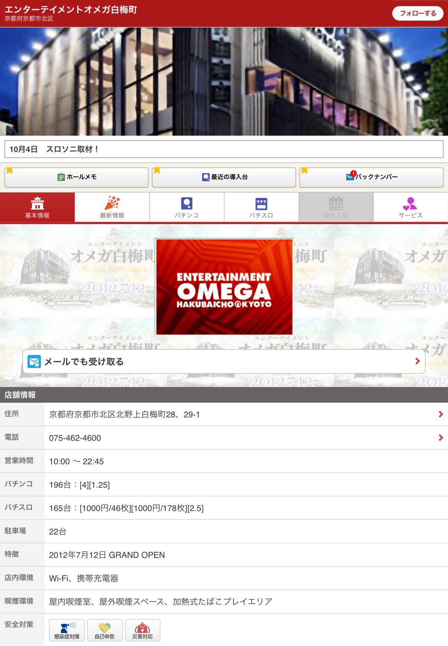Viewport: 448px width, 646px height.
Task: Click the 店舗情報 section header
Action: tap(224, 395)
